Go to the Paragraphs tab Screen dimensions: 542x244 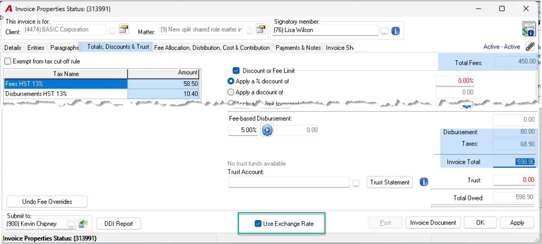(64, 48)
